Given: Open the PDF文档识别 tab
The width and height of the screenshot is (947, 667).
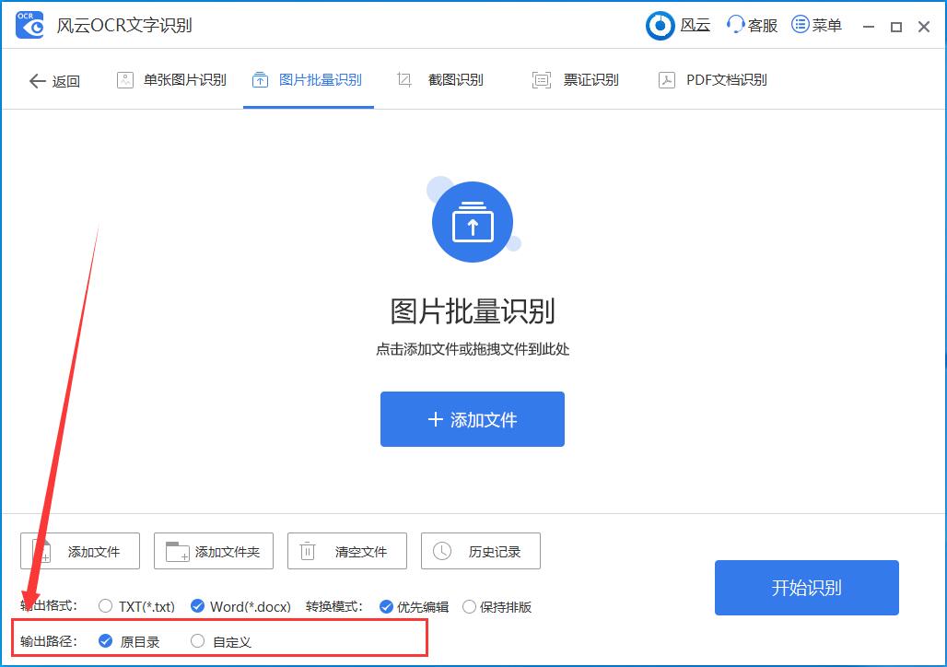Looking at the screenshot, I should (x=713, y=80).
